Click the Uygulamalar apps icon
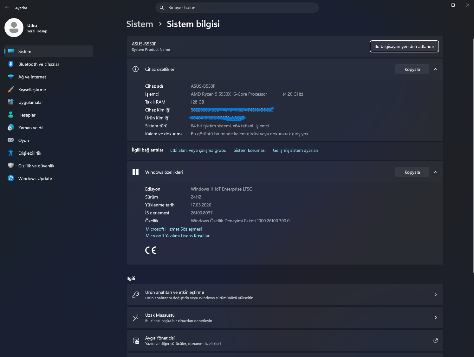This screenshot has height=357, width=474. coord(11,102)
